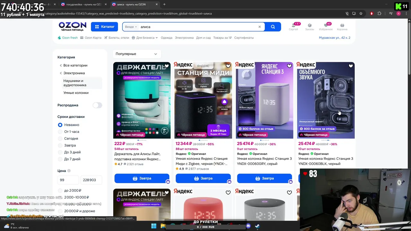Screen dimensions: 411x231
Task: Open the Windows Start button
Action: [x=154, y=226]
